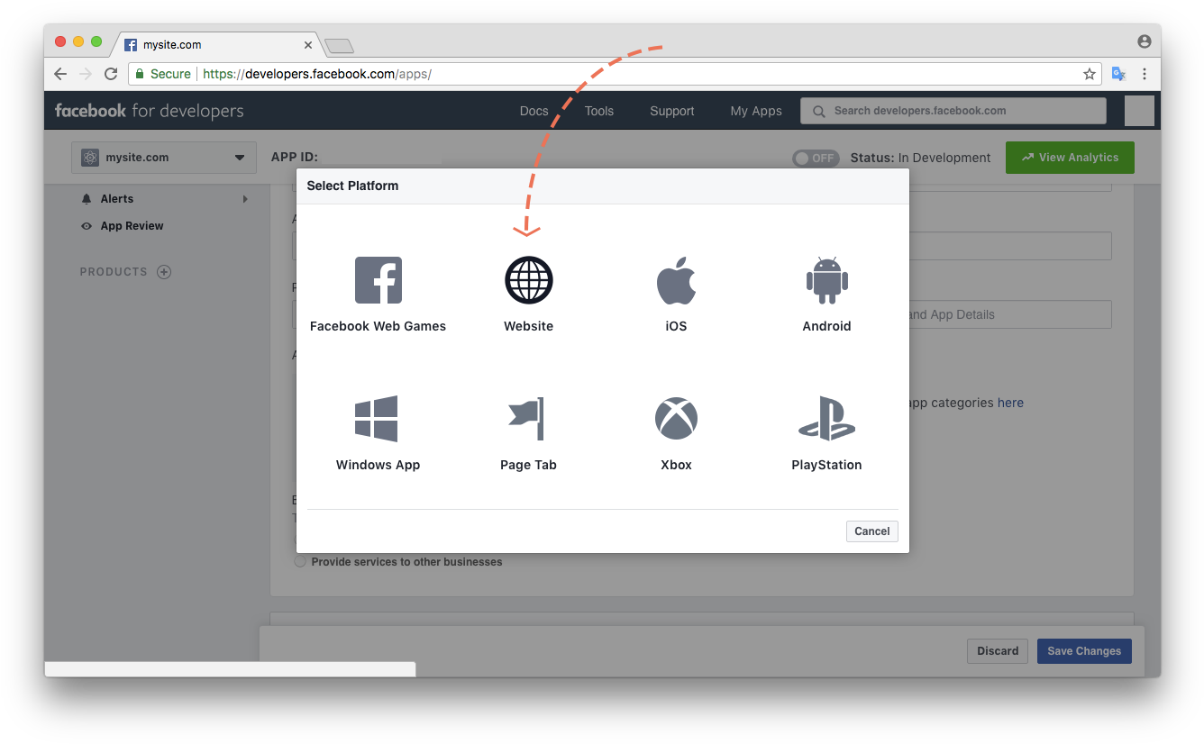Viewport: 1204px width, 744px height.
Task: Expand the Alerts sidebar submenu
Action: 244,199
